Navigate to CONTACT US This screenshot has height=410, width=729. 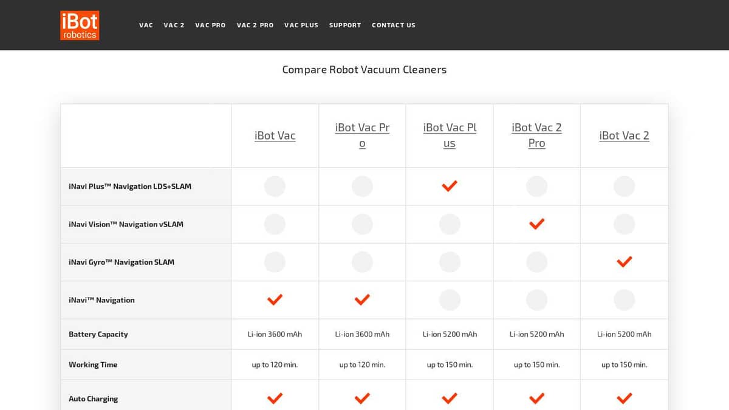coord(394,26)
